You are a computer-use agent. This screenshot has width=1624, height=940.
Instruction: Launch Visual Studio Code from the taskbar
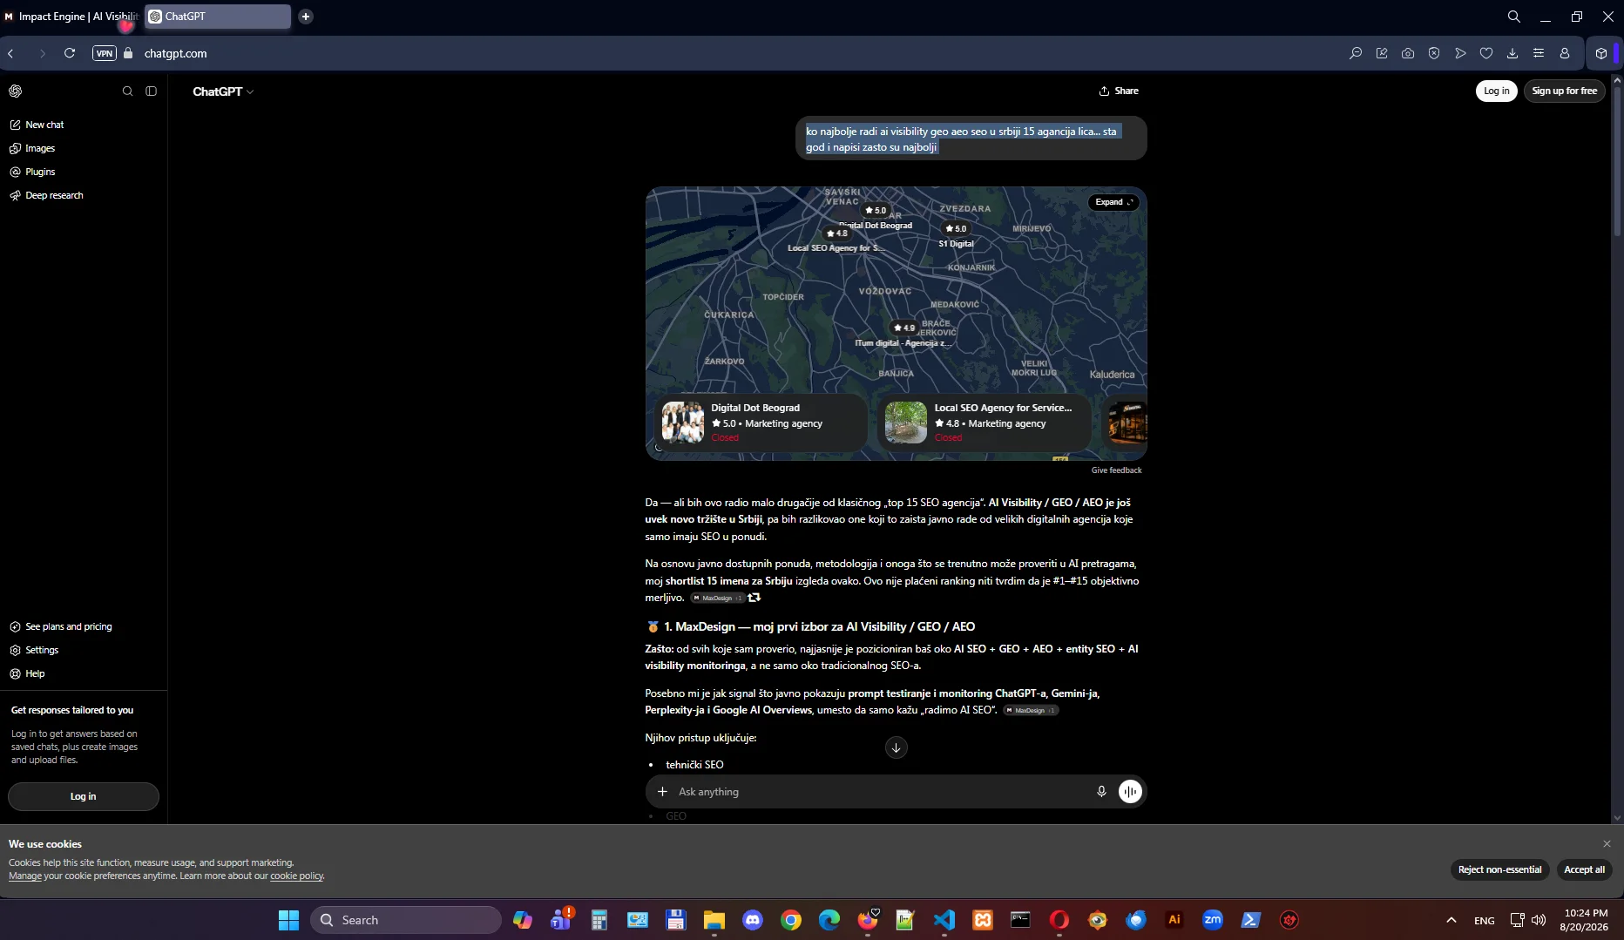[944, 920]
